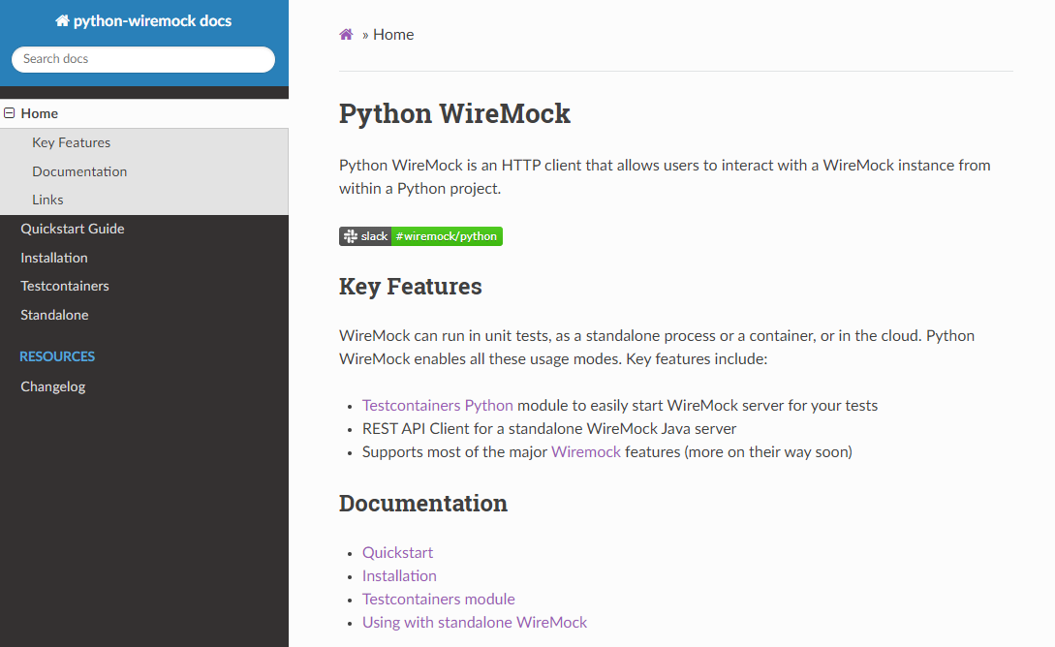Follow the Wiremock features link
Screen dimensions: 1055x647
[586, 452]
